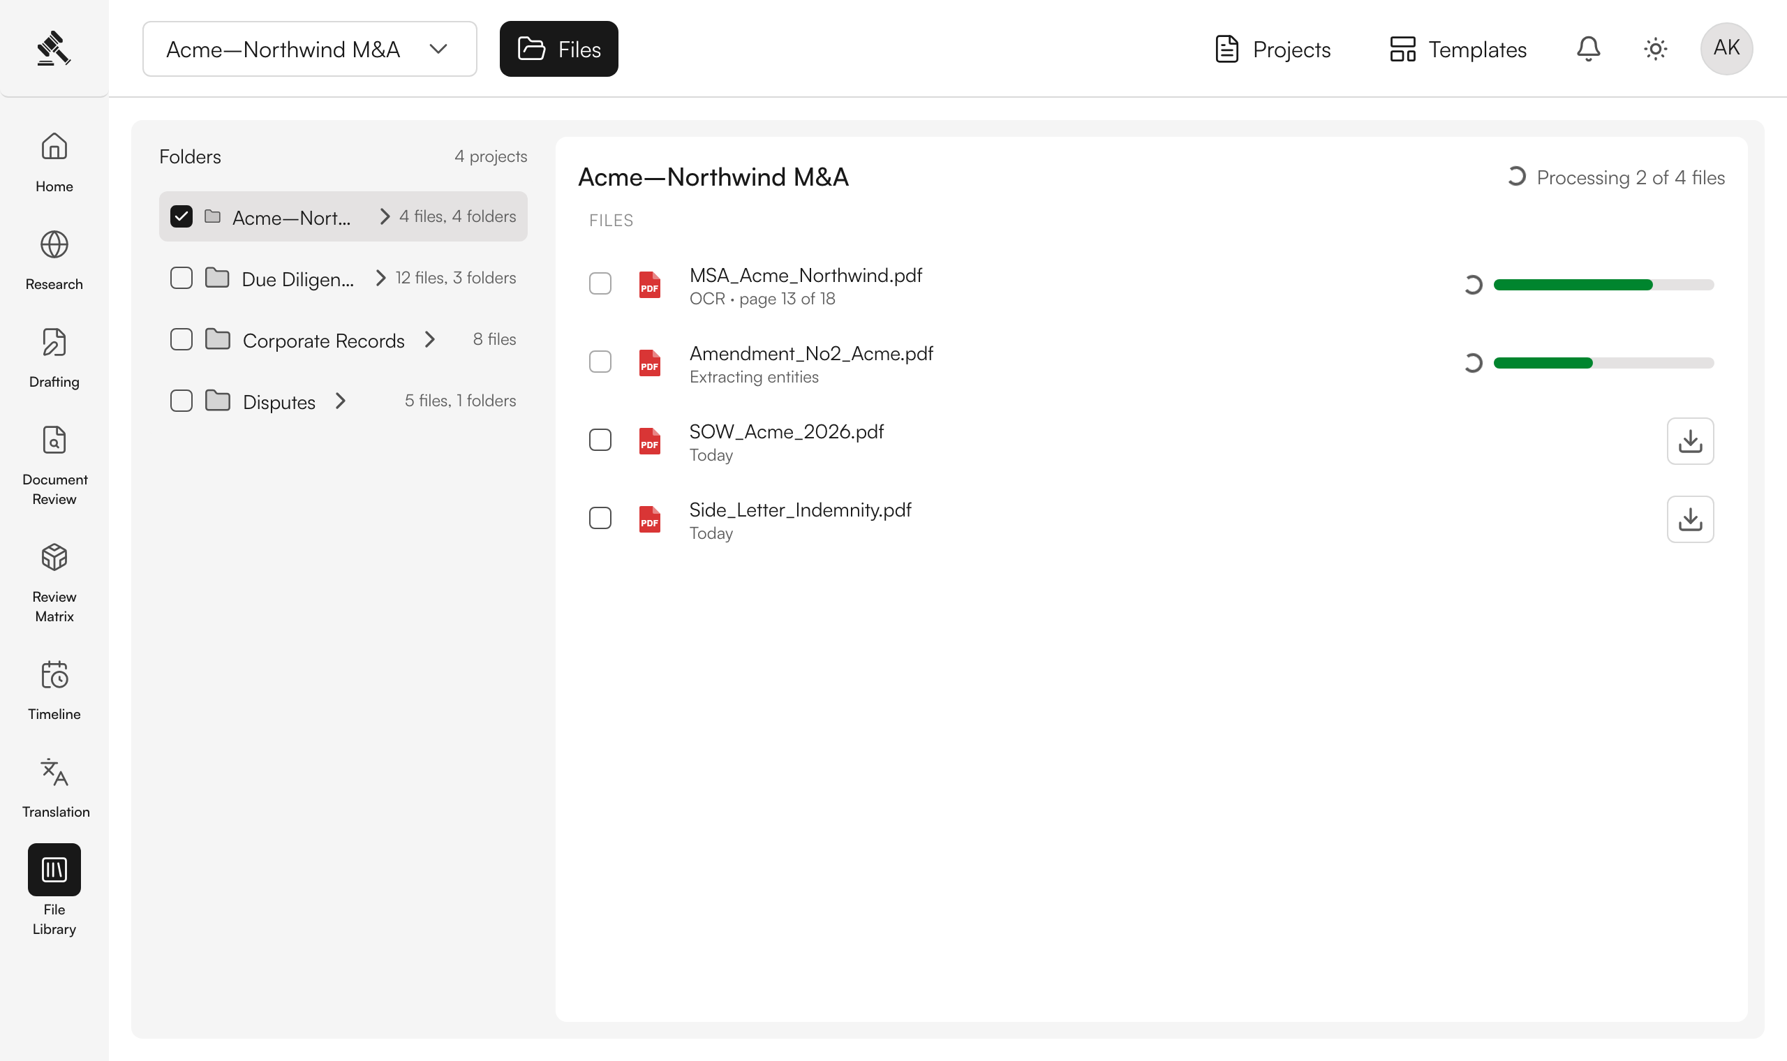Open the Translation sidebar icon
The height and width of the screenshot is (1061, 1787).
[54, 773]
